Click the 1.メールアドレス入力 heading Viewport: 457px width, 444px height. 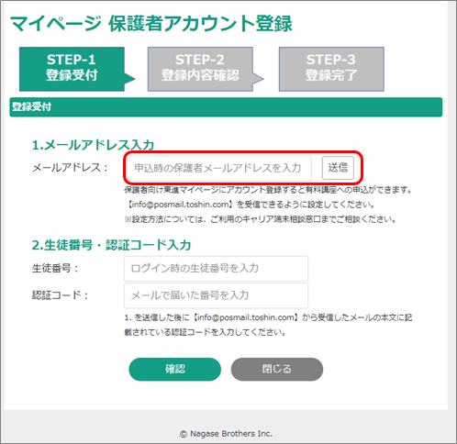93,145
